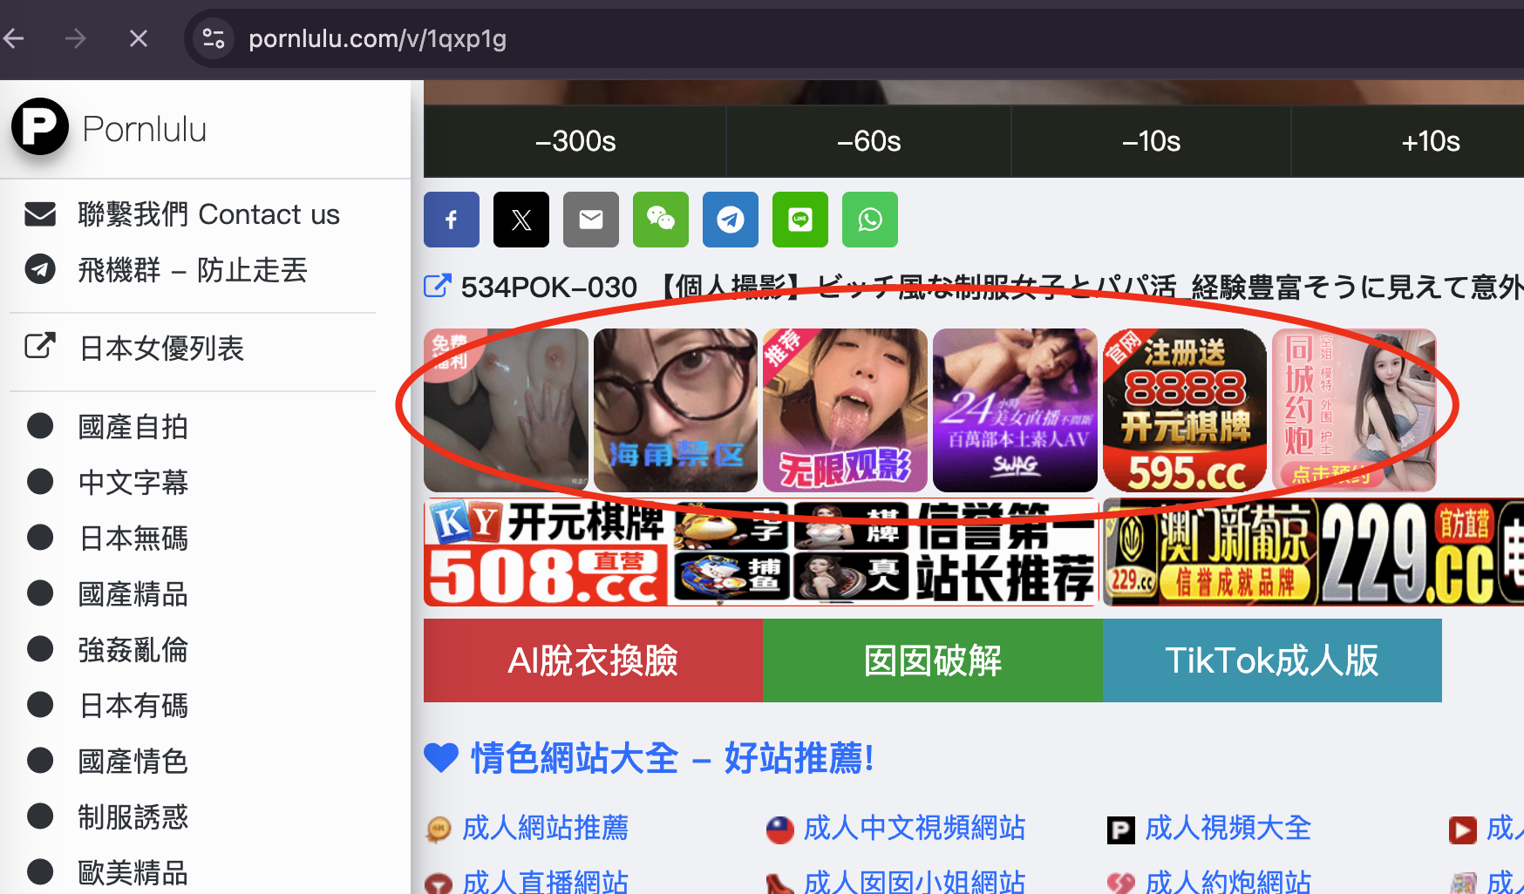This screenshot has height=894, width=1524.
Task: Select the 日本無碼 category in the sidebar
Action: click(133, 538)
